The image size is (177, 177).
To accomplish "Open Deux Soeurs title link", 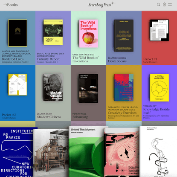I will 117,61.
